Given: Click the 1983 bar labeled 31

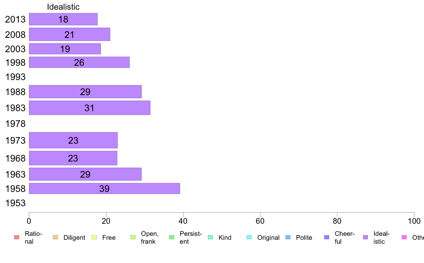Looking at the screenshot, I should [89, 108].
